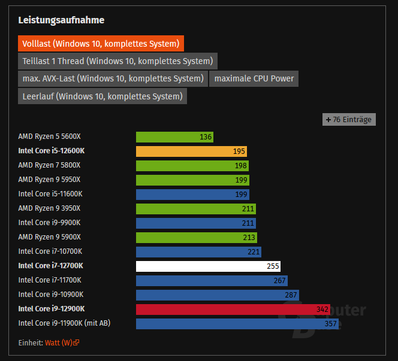
Task: Click the white bar showing 255
Action: pyautogui.click(x=209, y=266)
